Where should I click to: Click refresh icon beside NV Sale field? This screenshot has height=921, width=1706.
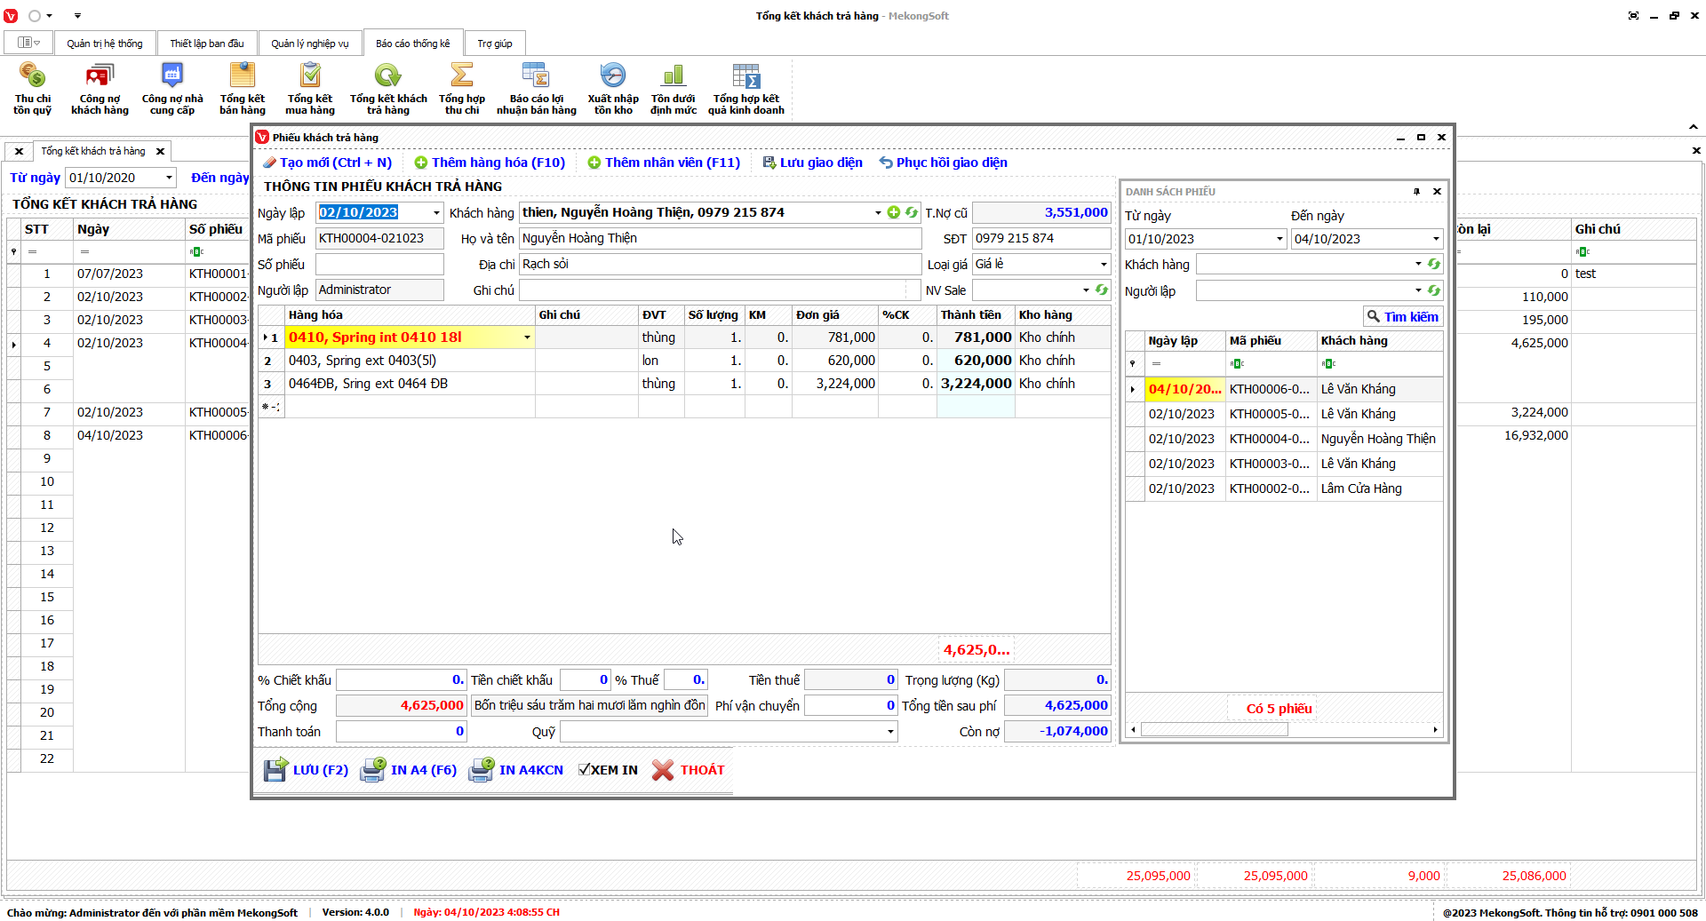pyautogui.click(x=1102, y=290)
